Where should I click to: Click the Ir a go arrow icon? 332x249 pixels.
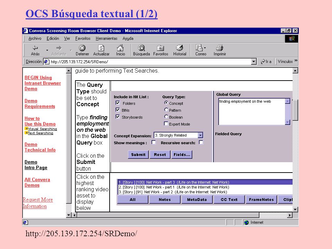(x=263, y=62)
